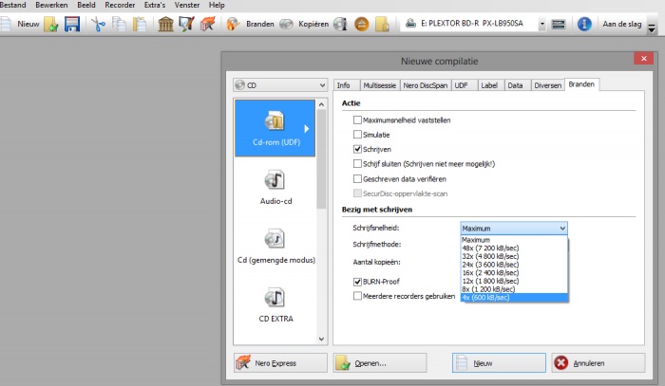This screenshot has height=386, width=665.
Task: Click the blue info circle icon
Action: click(x=584, y=24)
